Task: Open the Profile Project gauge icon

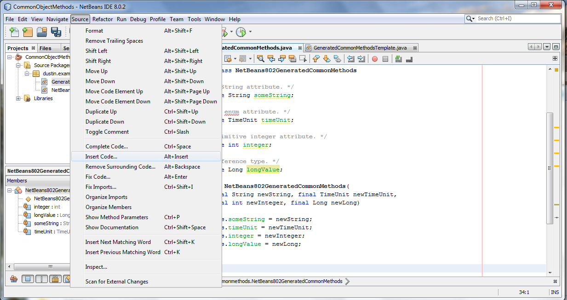Action: click(x=241, y=32)
